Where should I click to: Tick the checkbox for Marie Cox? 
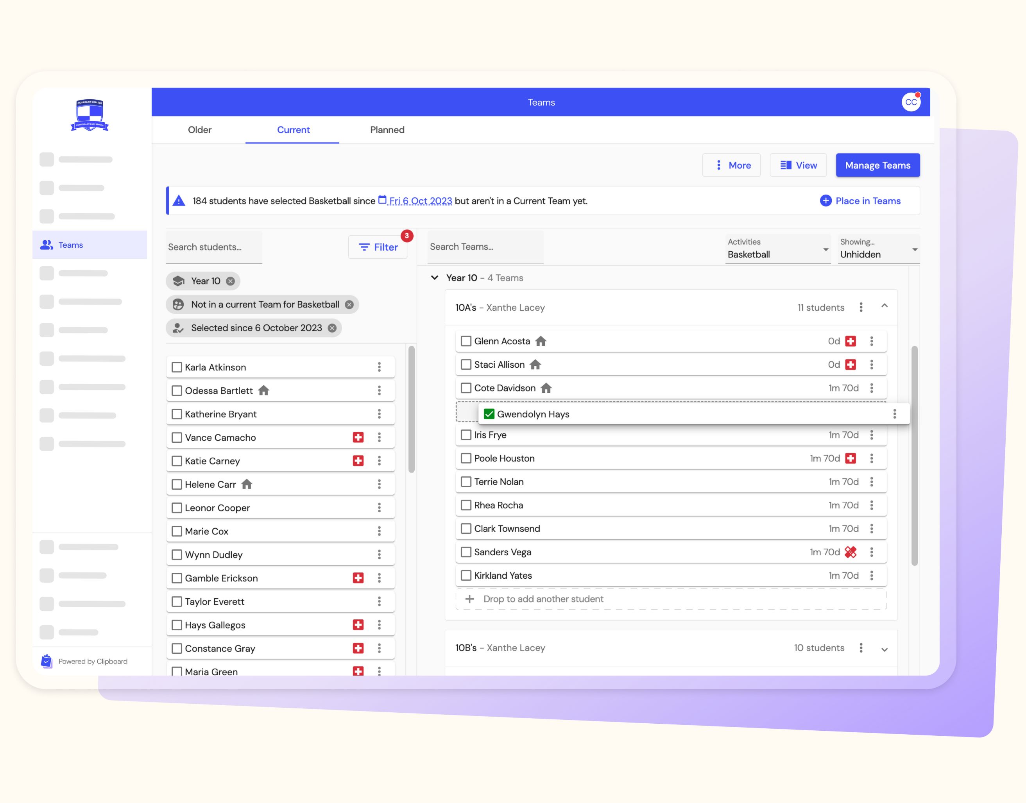tap(176, 531)
